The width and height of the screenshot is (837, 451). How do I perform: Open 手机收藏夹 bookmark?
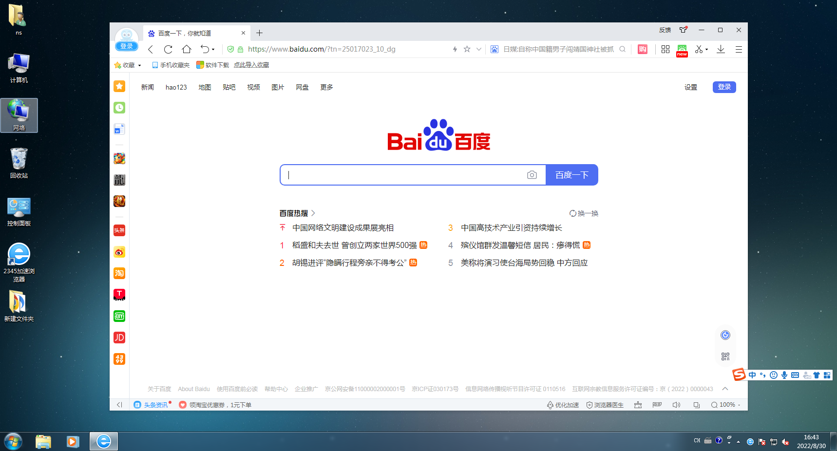(171, 65)
